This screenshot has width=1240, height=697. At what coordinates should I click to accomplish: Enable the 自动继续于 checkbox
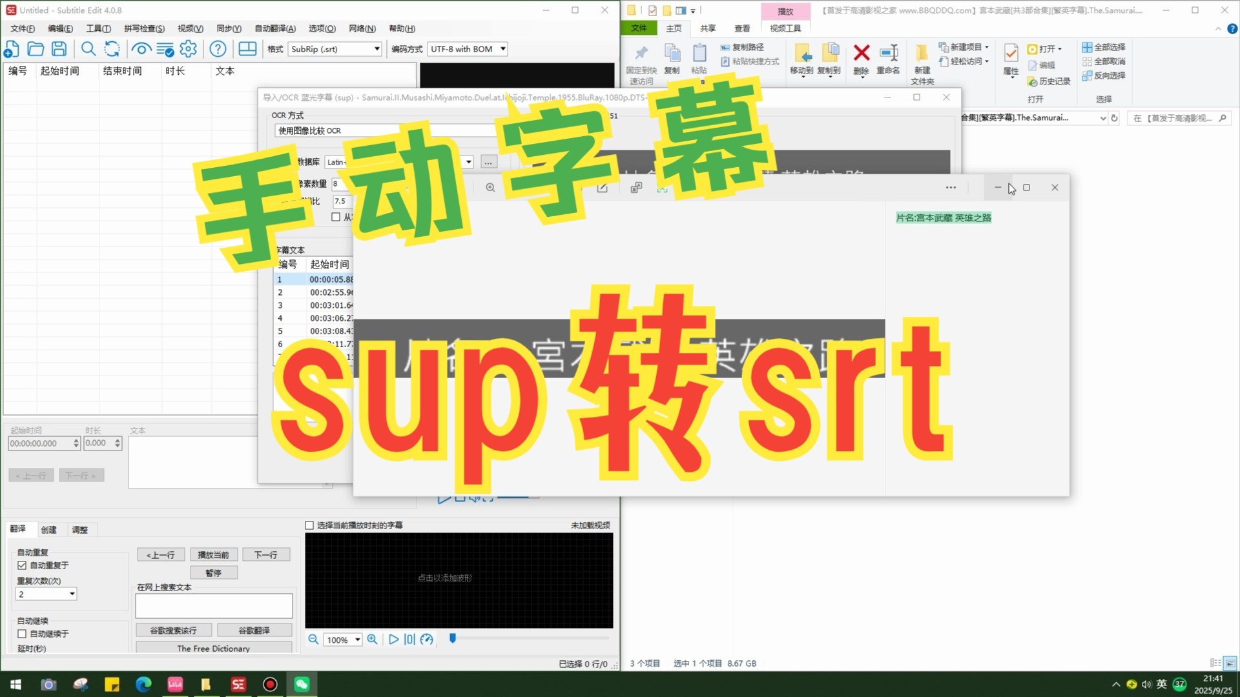[22, 634]
